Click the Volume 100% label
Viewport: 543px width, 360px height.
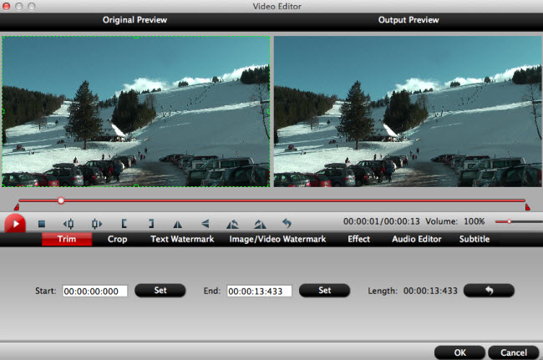pyautogui.click(x=454, y=221)
